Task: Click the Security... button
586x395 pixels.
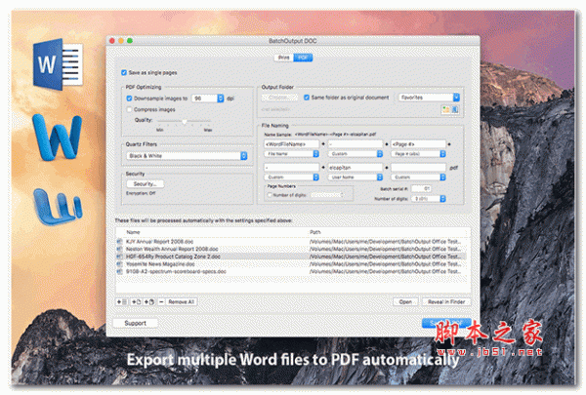Action: (145, 183)
